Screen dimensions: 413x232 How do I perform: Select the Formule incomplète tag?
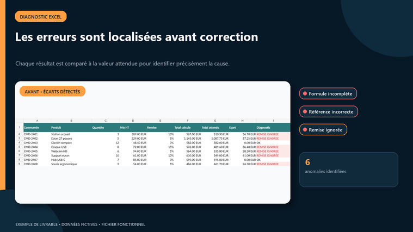(x=328, y=93)
